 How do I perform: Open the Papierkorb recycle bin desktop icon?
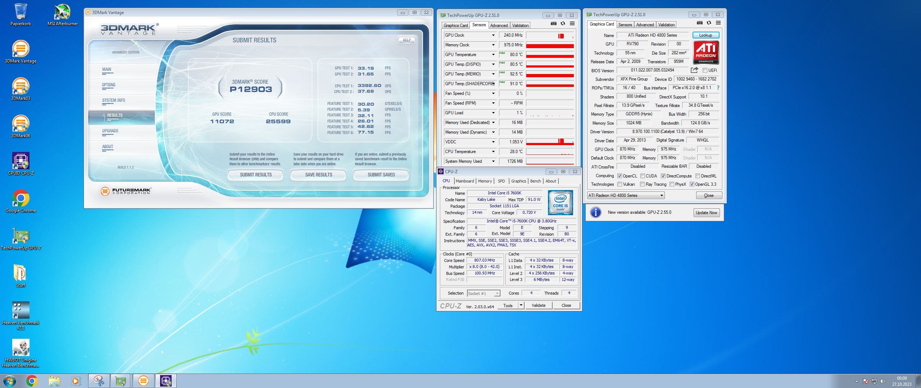(x=21, y=15)
